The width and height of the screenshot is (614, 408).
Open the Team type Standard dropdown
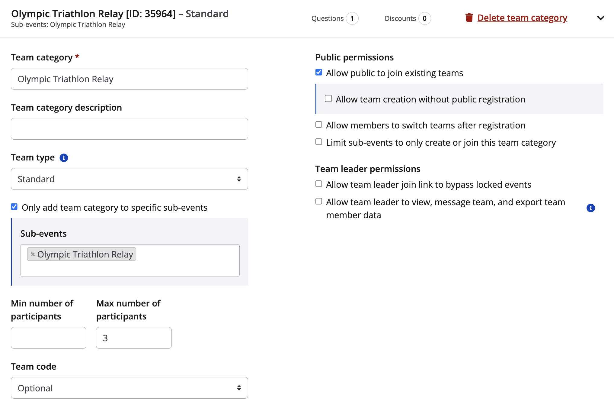(x=129, y=179)
